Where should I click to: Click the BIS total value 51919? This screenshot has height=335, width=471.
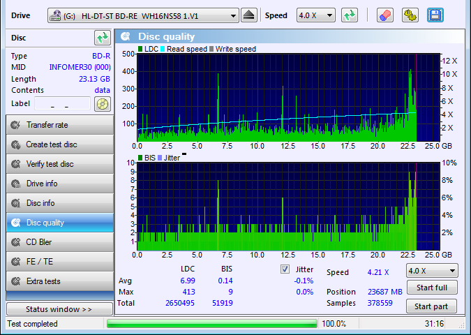coord(223,303)
